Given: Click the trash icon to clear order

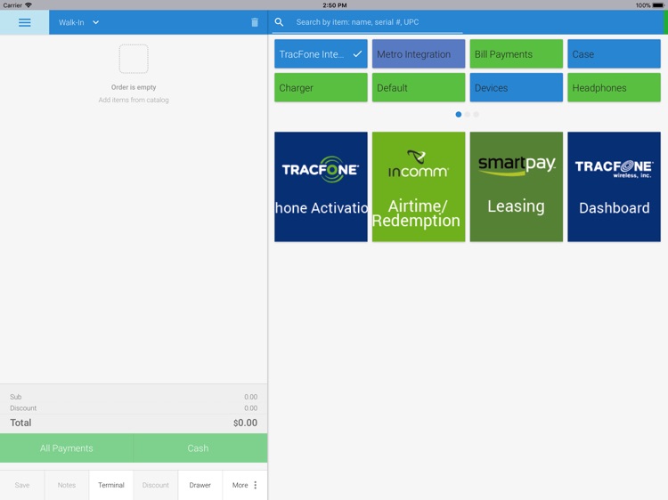Looking at the screenshot, I should point(255,22).
